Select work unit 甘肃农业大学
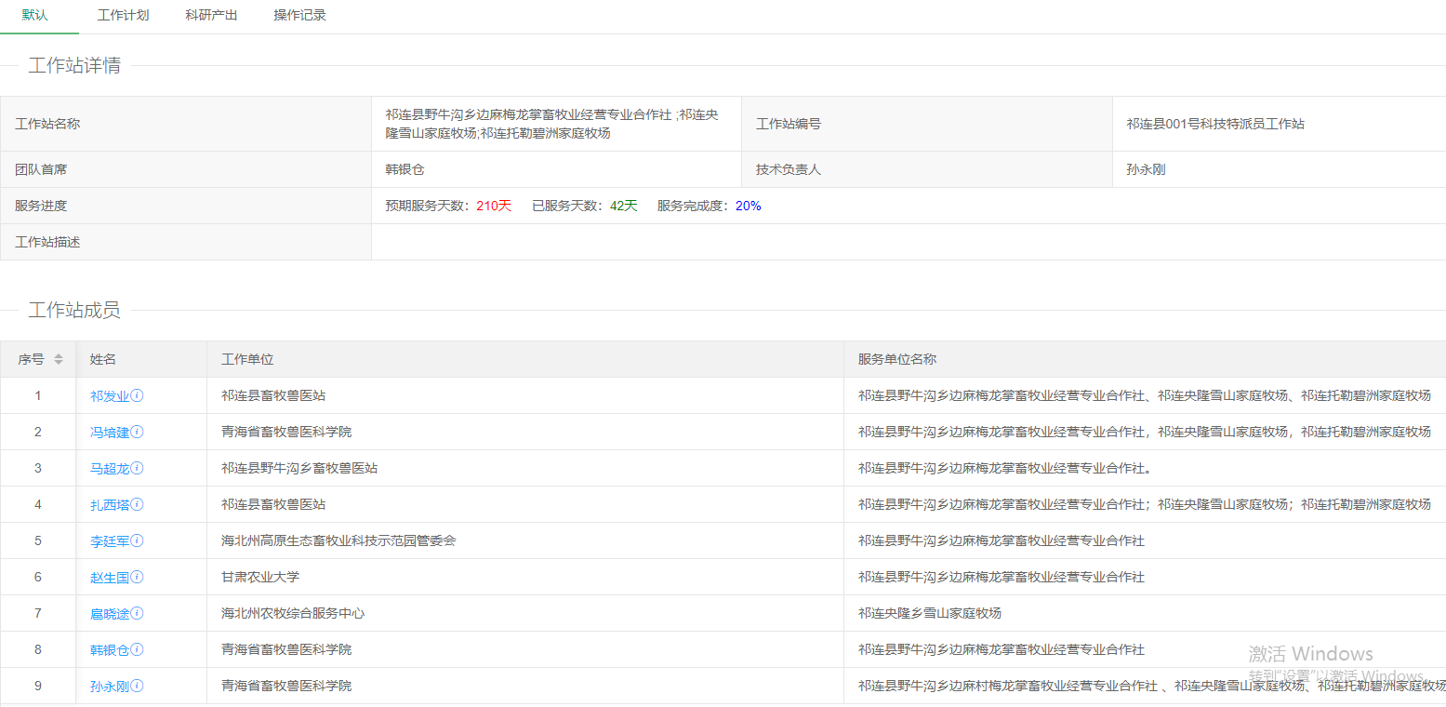This screenshot has width=1446, height=707. point(260,577)
